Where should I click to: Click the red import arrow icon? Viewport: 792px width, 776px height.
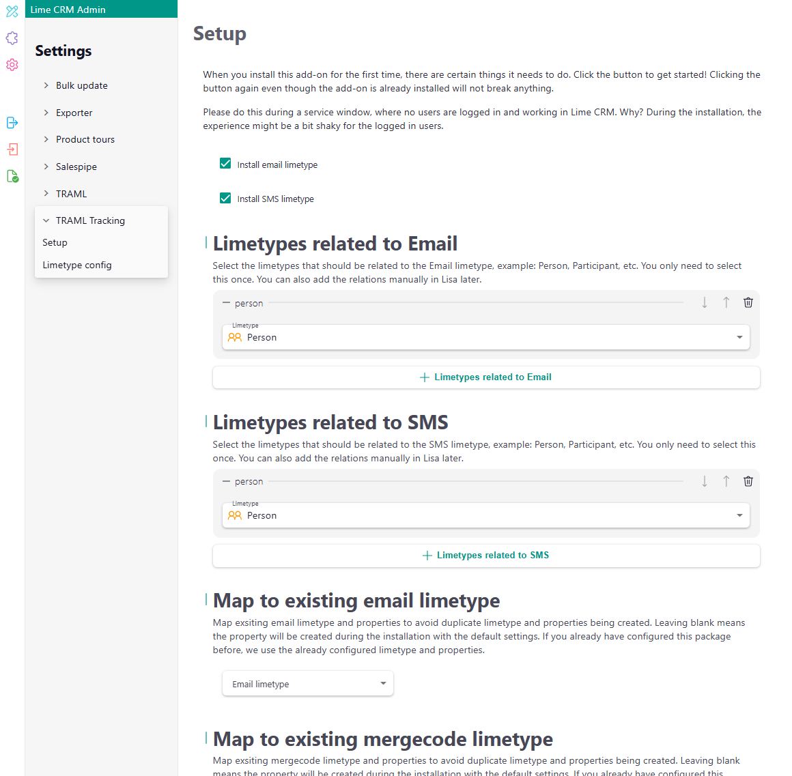12,149
